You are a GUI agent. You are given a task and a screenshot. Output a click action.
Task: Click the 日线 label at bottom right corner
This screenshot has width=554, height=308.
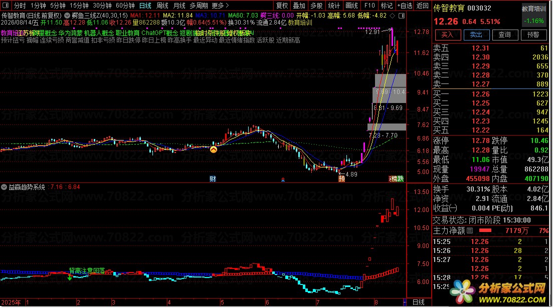click(418, 302)
